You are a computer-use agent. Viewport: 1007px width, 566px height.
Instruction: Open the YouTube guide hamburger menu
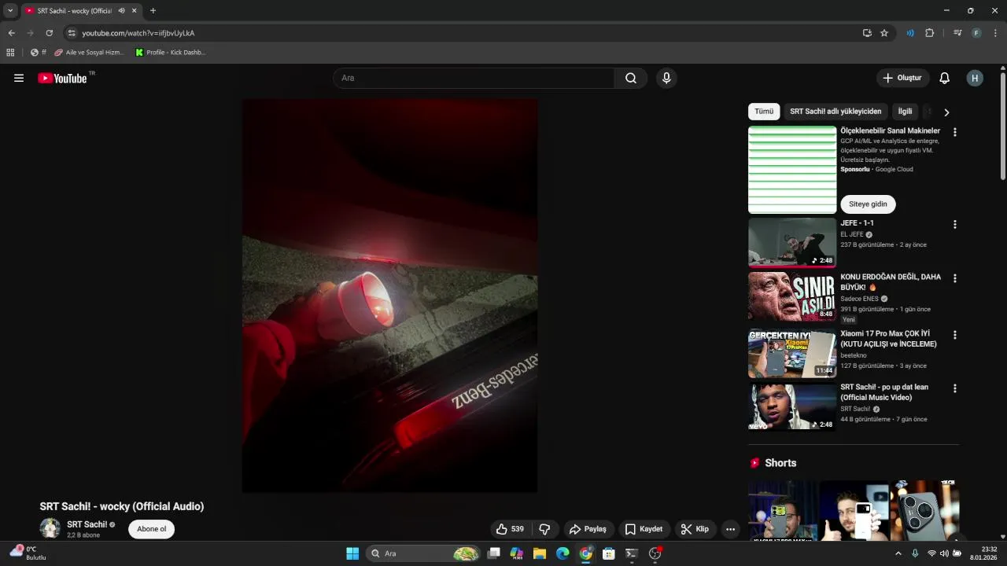(19, 78)
